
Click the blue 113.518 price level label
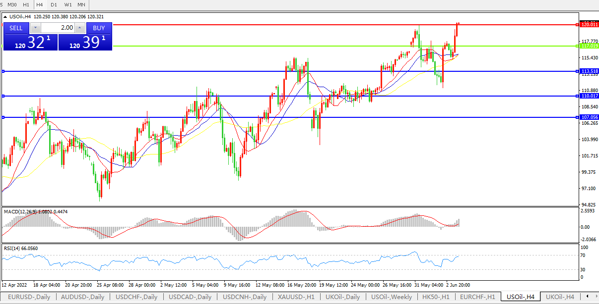589,71
